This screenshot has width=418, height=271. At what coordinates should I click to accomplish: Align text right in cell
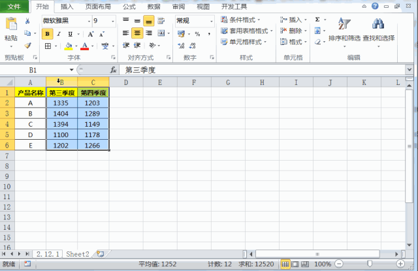149,33
